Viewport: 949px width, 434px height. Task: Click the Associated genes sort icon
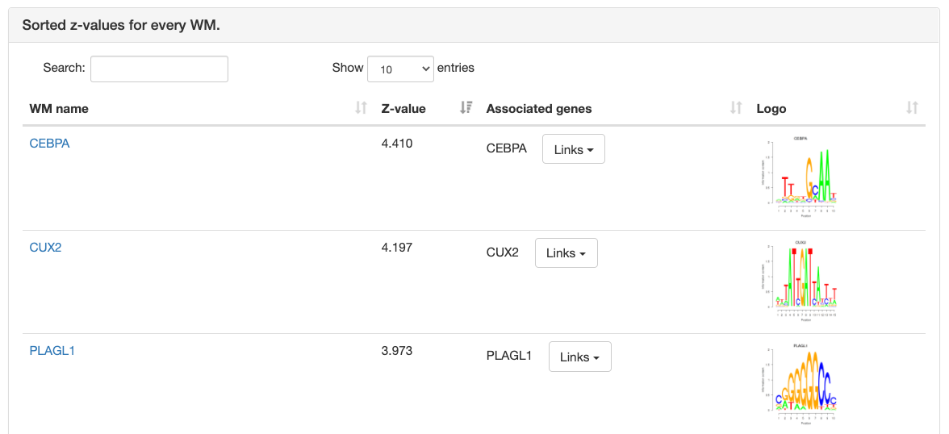[x=736, y=108]
